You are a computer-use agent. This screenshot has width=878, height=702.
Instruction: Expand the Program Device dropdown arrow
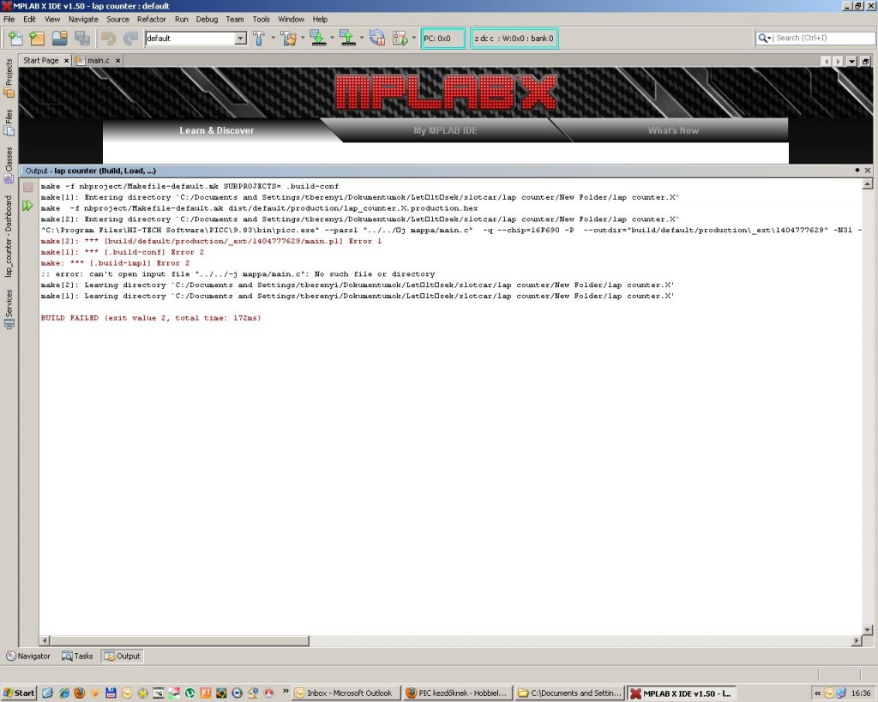pos(332,38)
